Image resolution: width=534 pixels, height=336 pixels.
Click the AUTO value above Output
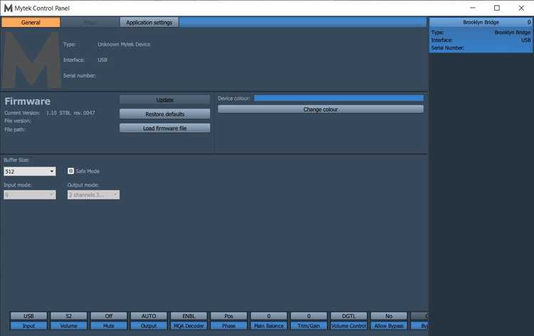click(149, 316)
